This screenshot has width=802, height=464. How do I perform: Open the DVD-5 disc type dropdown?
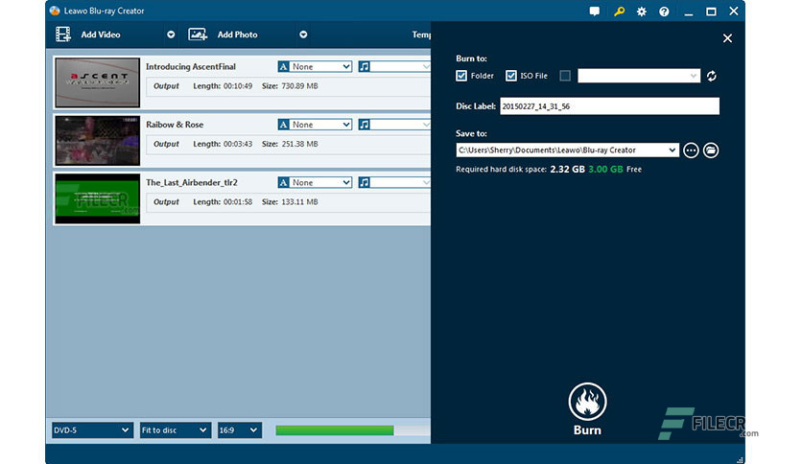(92, 430)
